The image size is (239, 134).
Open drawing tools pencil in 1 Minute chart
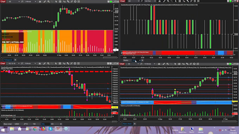coord(45,1)
